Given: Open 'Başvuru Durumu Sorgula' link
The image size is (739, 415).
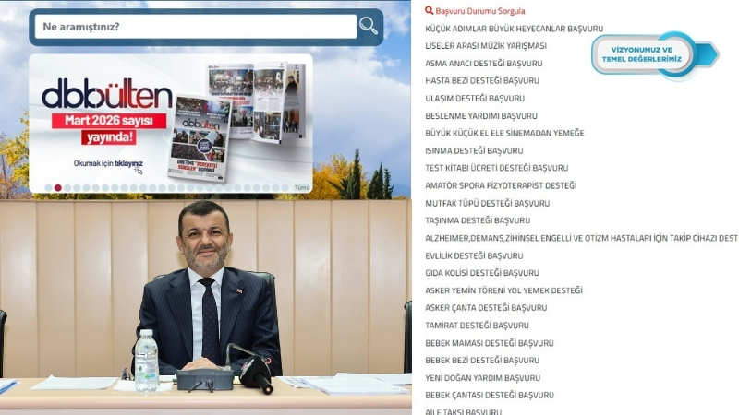Looking at the screenshot, I should click(x=479, y=11).
